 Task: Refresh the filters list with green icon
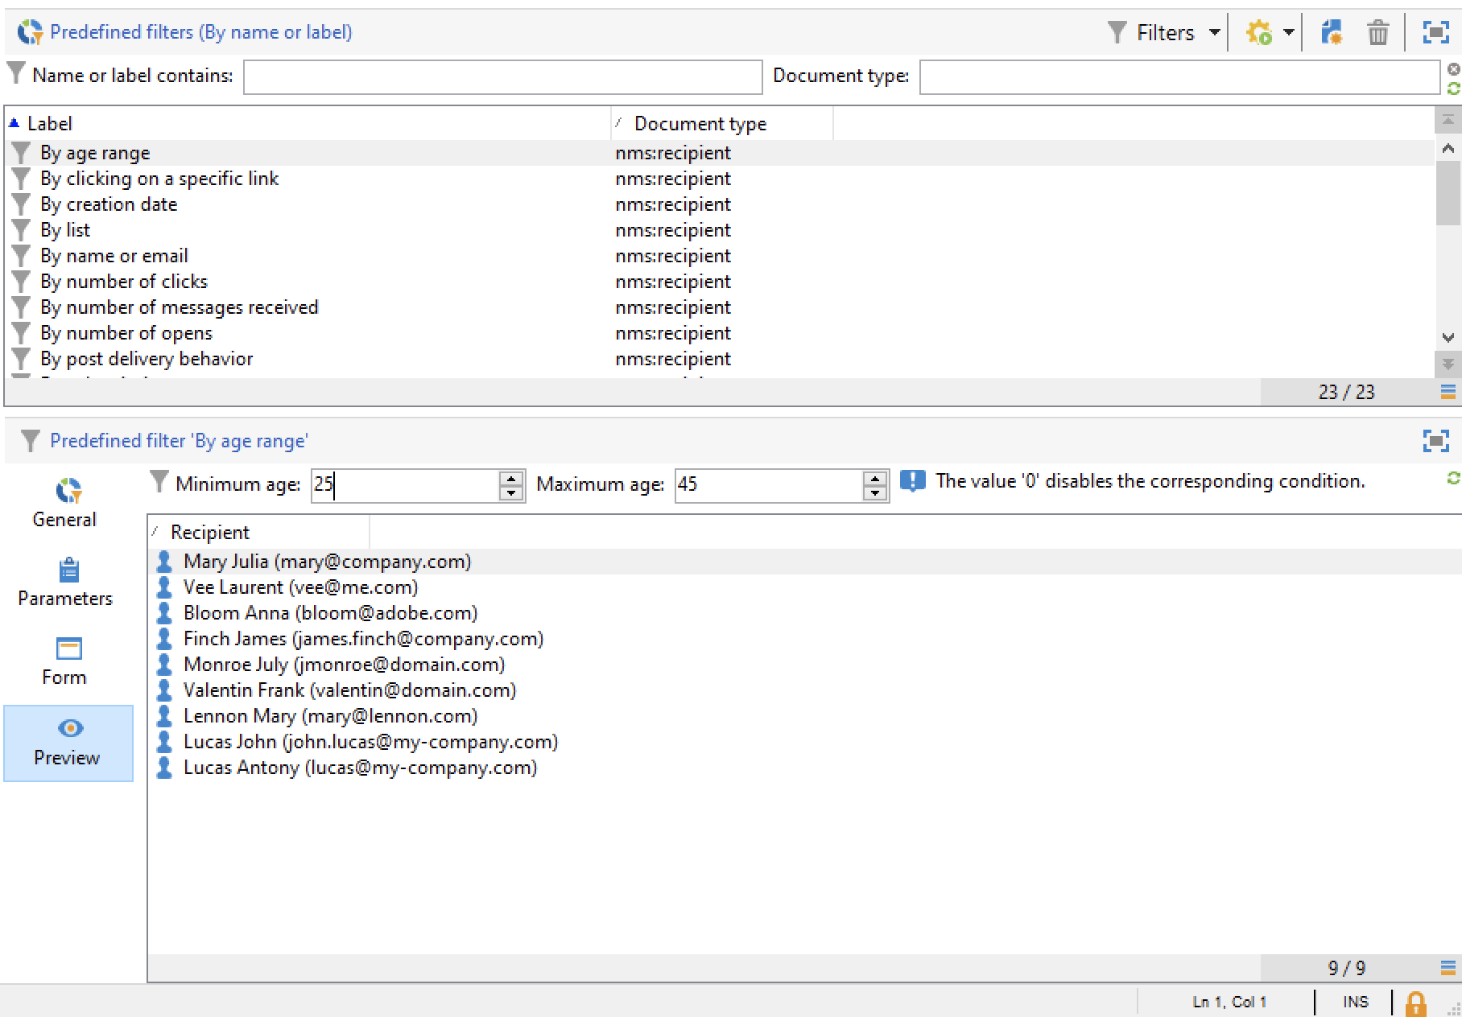[x=1453, y=87]
